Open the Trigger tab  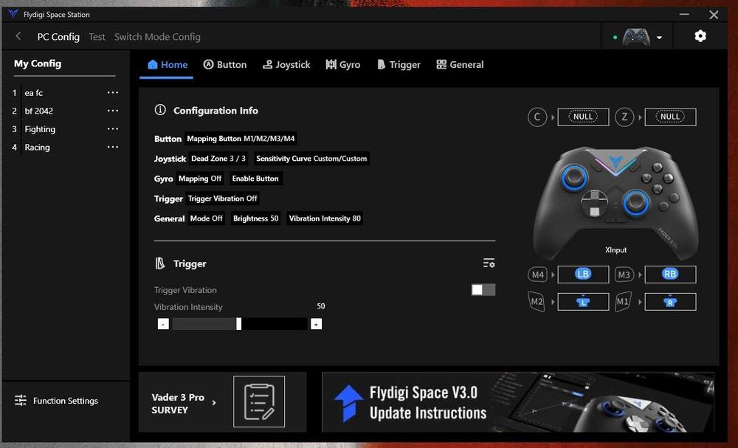point(399,64)
